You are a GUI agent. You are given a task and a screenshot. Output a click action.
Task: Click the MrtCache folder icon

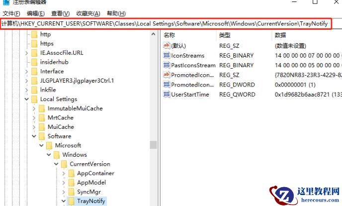point(42,118)
